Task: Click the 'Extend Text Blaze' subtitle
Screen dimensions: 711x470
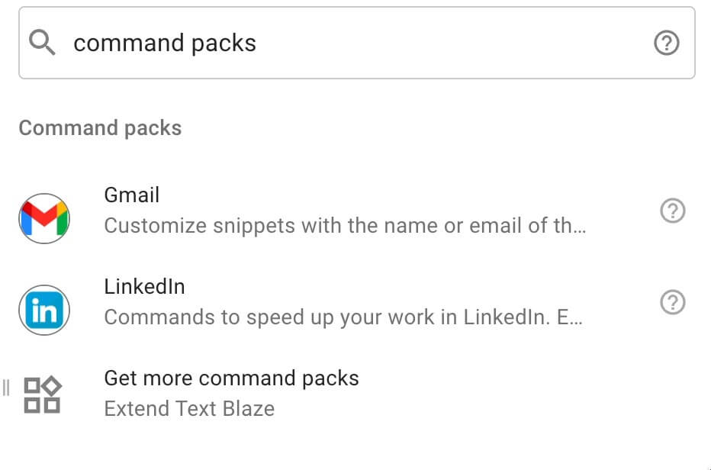Action: click(x=189, y=408)
